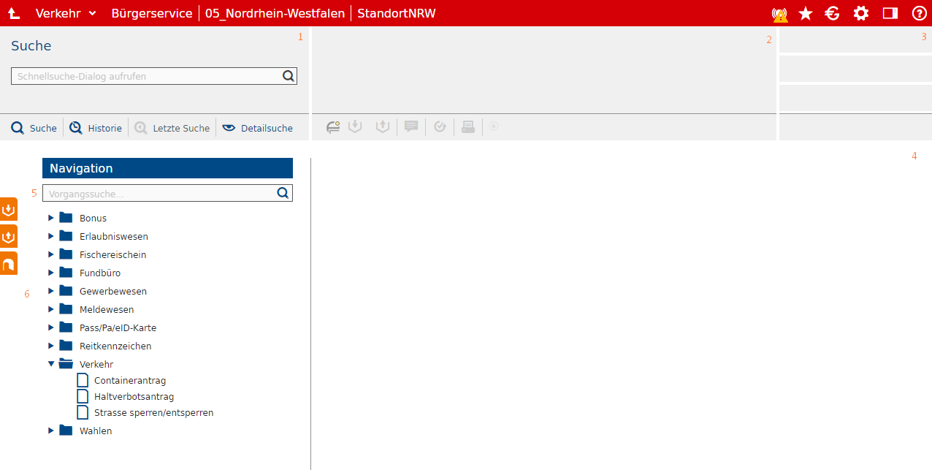Click the connection warning antenna icon

tap(779, 14)
